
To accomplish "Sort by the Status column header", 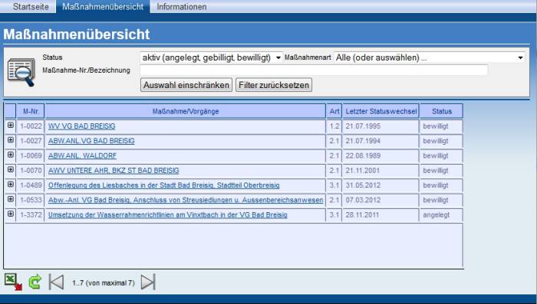I will (441, 111).
